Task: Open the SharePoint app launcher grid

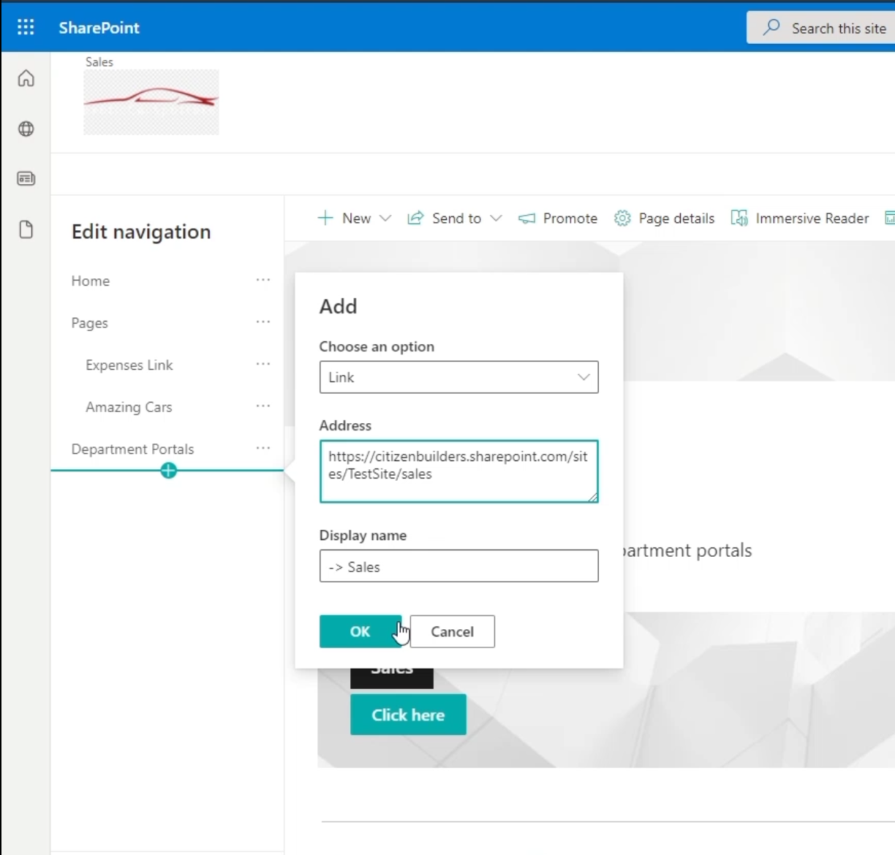Action: [26, 28]
